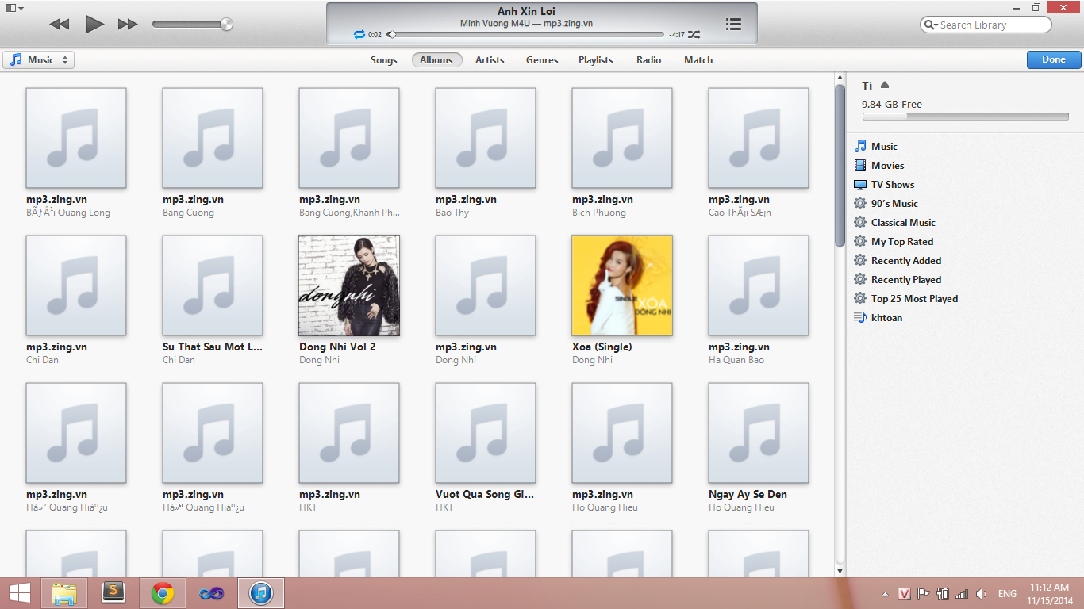Screen dimensions: 1084x609
Task: Open Visual Studio from taskbar
Action: 212,593
